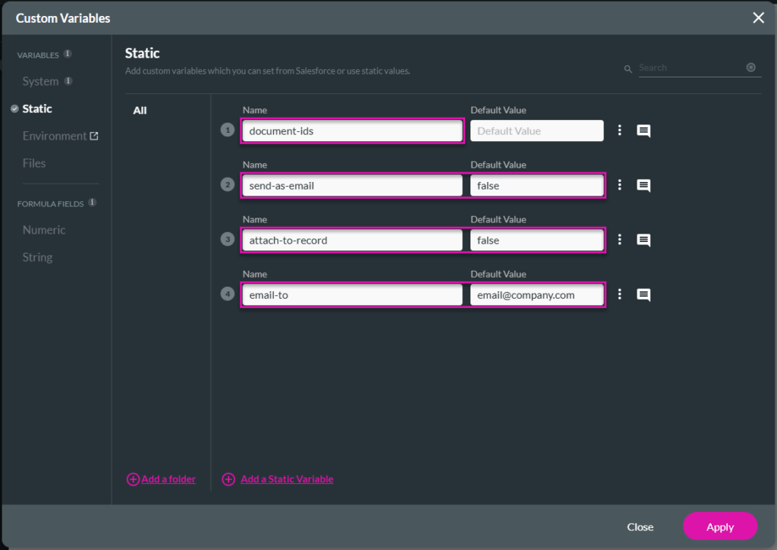Open the comment icon for document-ids variable
This screenshot has height=550, width=777.
click(643, 130)
